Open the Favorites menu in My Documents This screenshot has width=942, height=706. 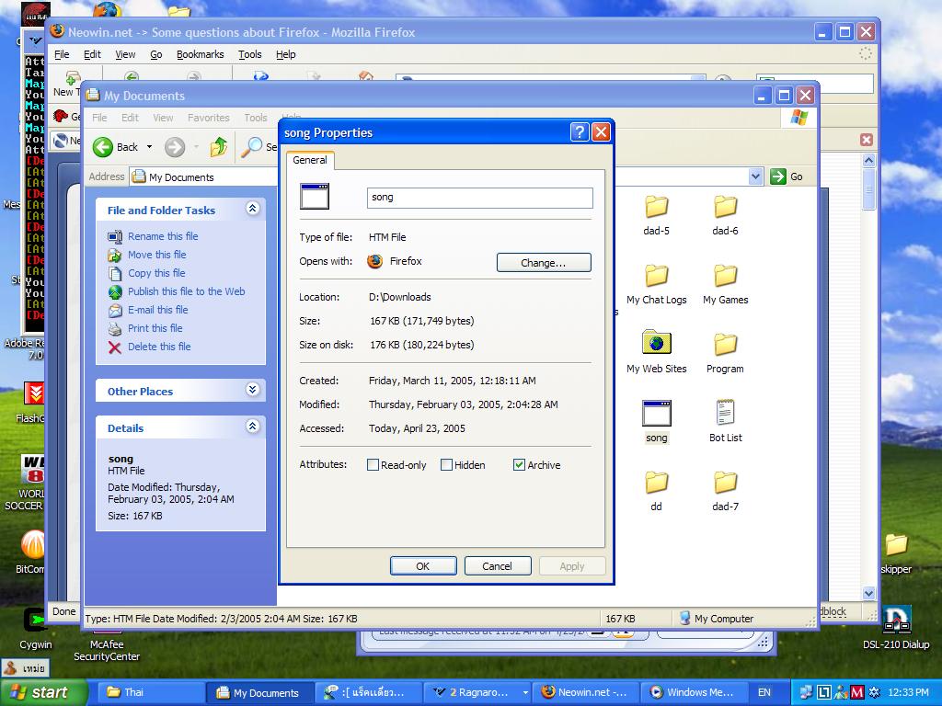pos(209,118)
